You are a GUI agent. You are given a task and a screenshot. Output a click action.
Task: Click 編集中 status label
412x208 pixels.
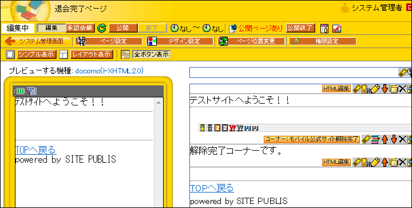point(18,28)
